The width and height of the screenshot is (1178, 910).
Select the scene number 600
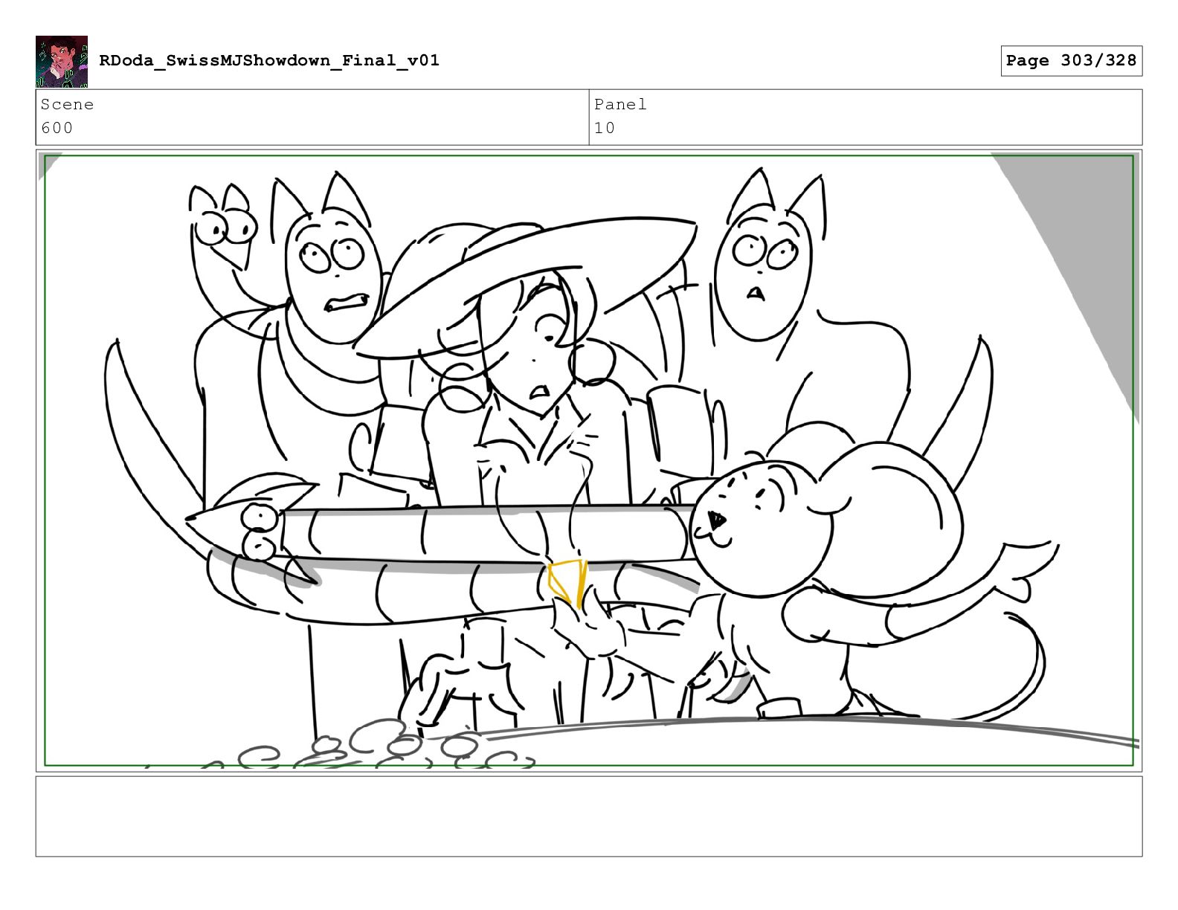pyautogui.click(x=57, y=128)
